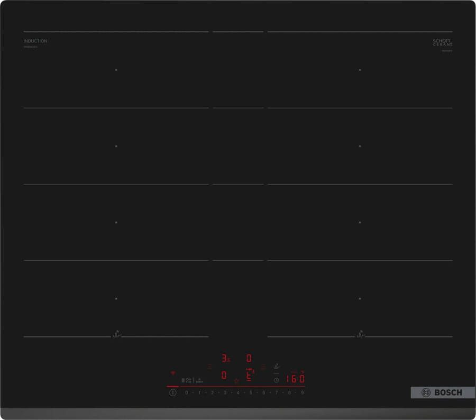
Task: Choose power level 2 on the slider scale
Action: [x=212, y=392]
